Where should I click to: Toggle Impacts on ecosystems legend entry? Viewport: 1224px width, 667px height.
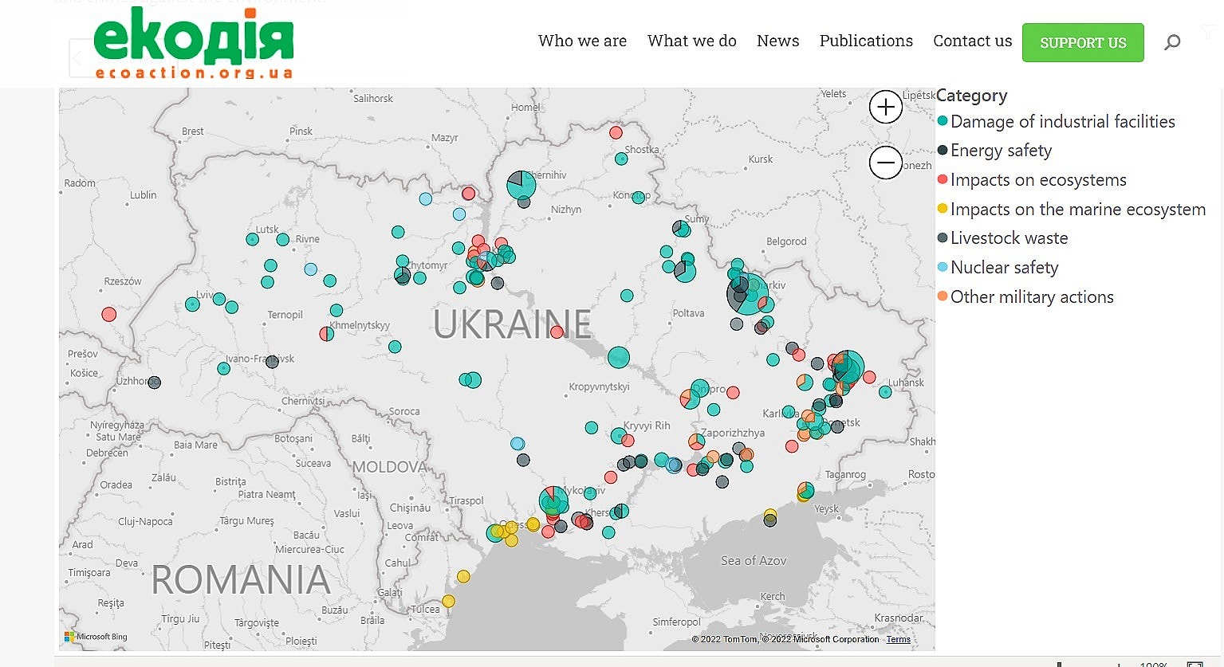tap(1037, 180)
